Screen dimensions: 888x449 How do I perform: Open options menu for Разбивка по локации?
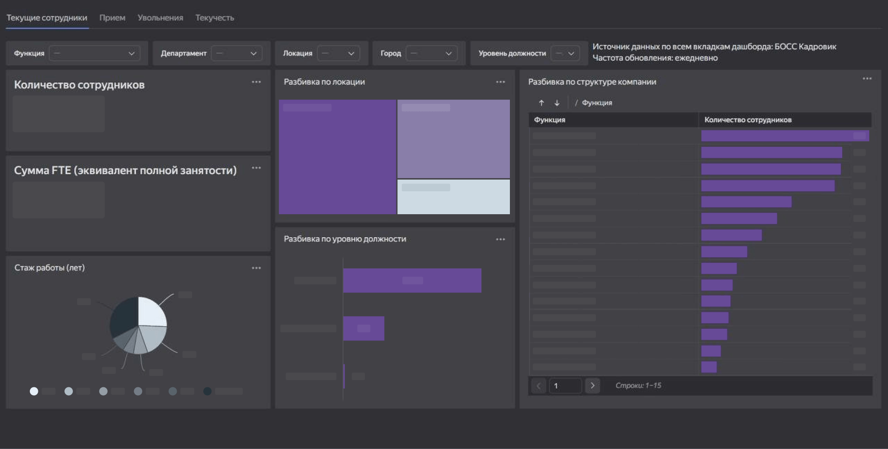(x=500, y=82)
